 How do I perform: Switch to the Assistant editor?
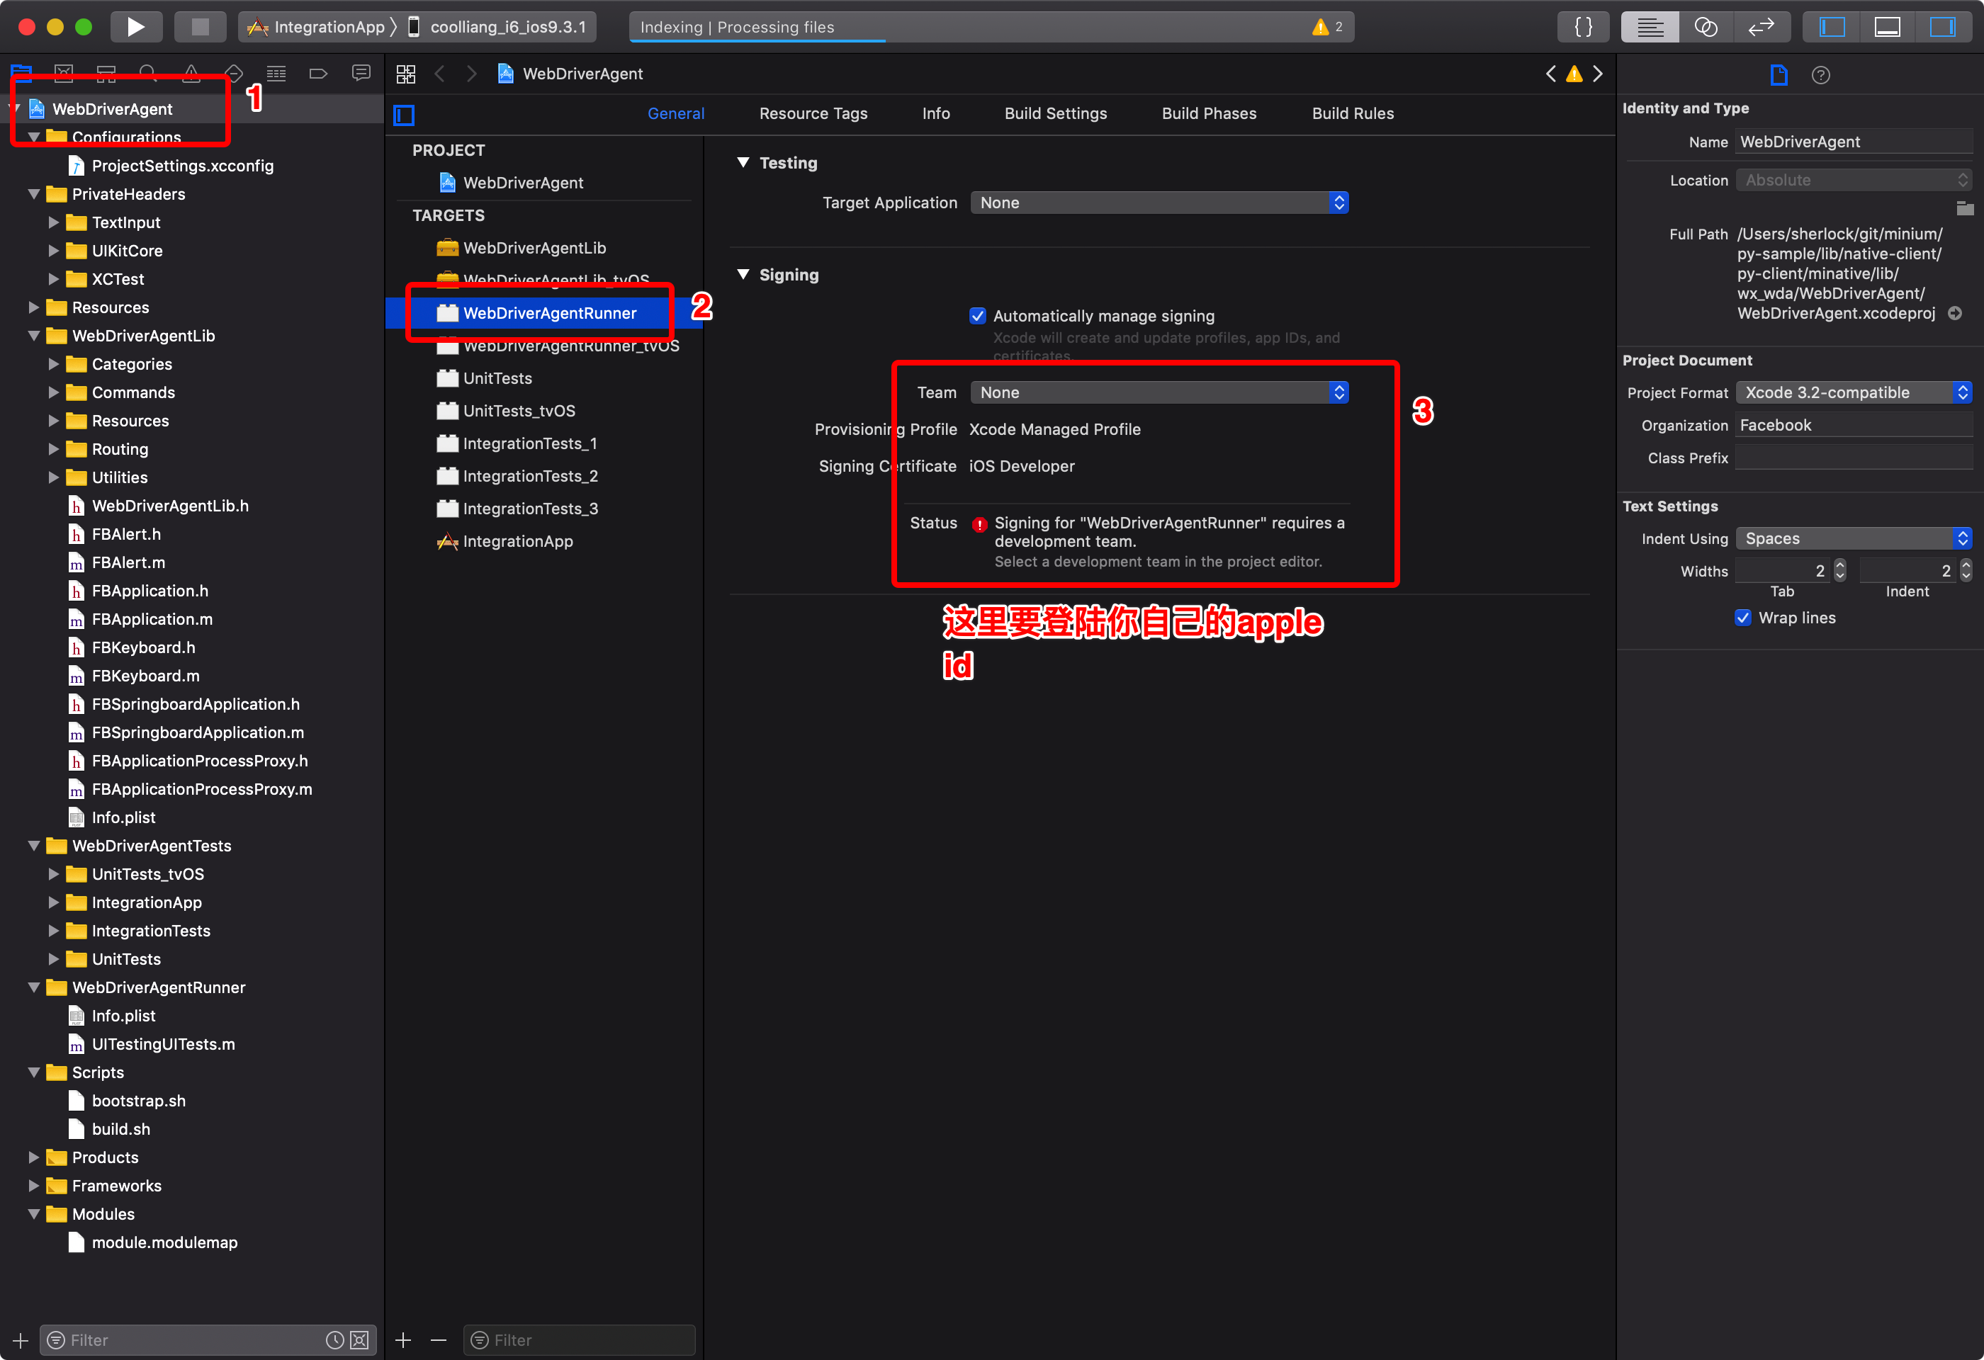click(1705, 26)
